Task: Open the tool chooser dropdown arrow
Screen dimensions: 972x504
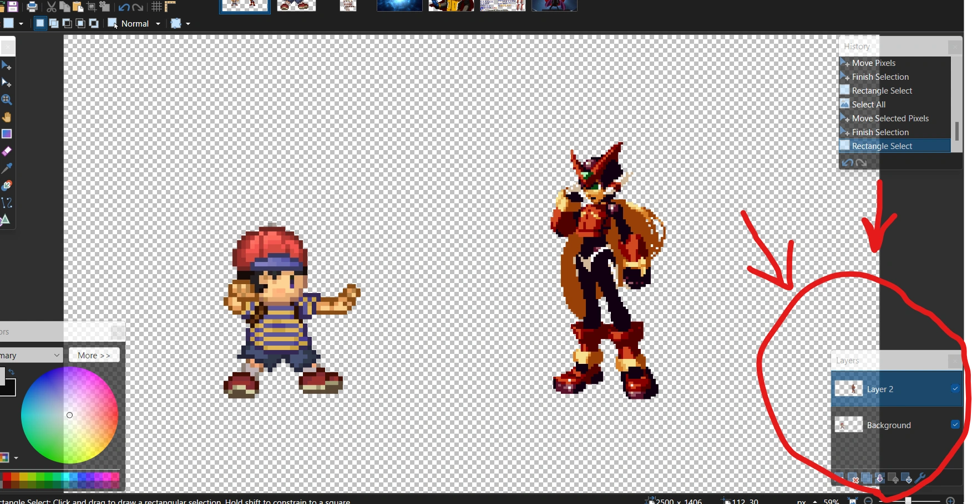Action: click(x=21, y=24)
